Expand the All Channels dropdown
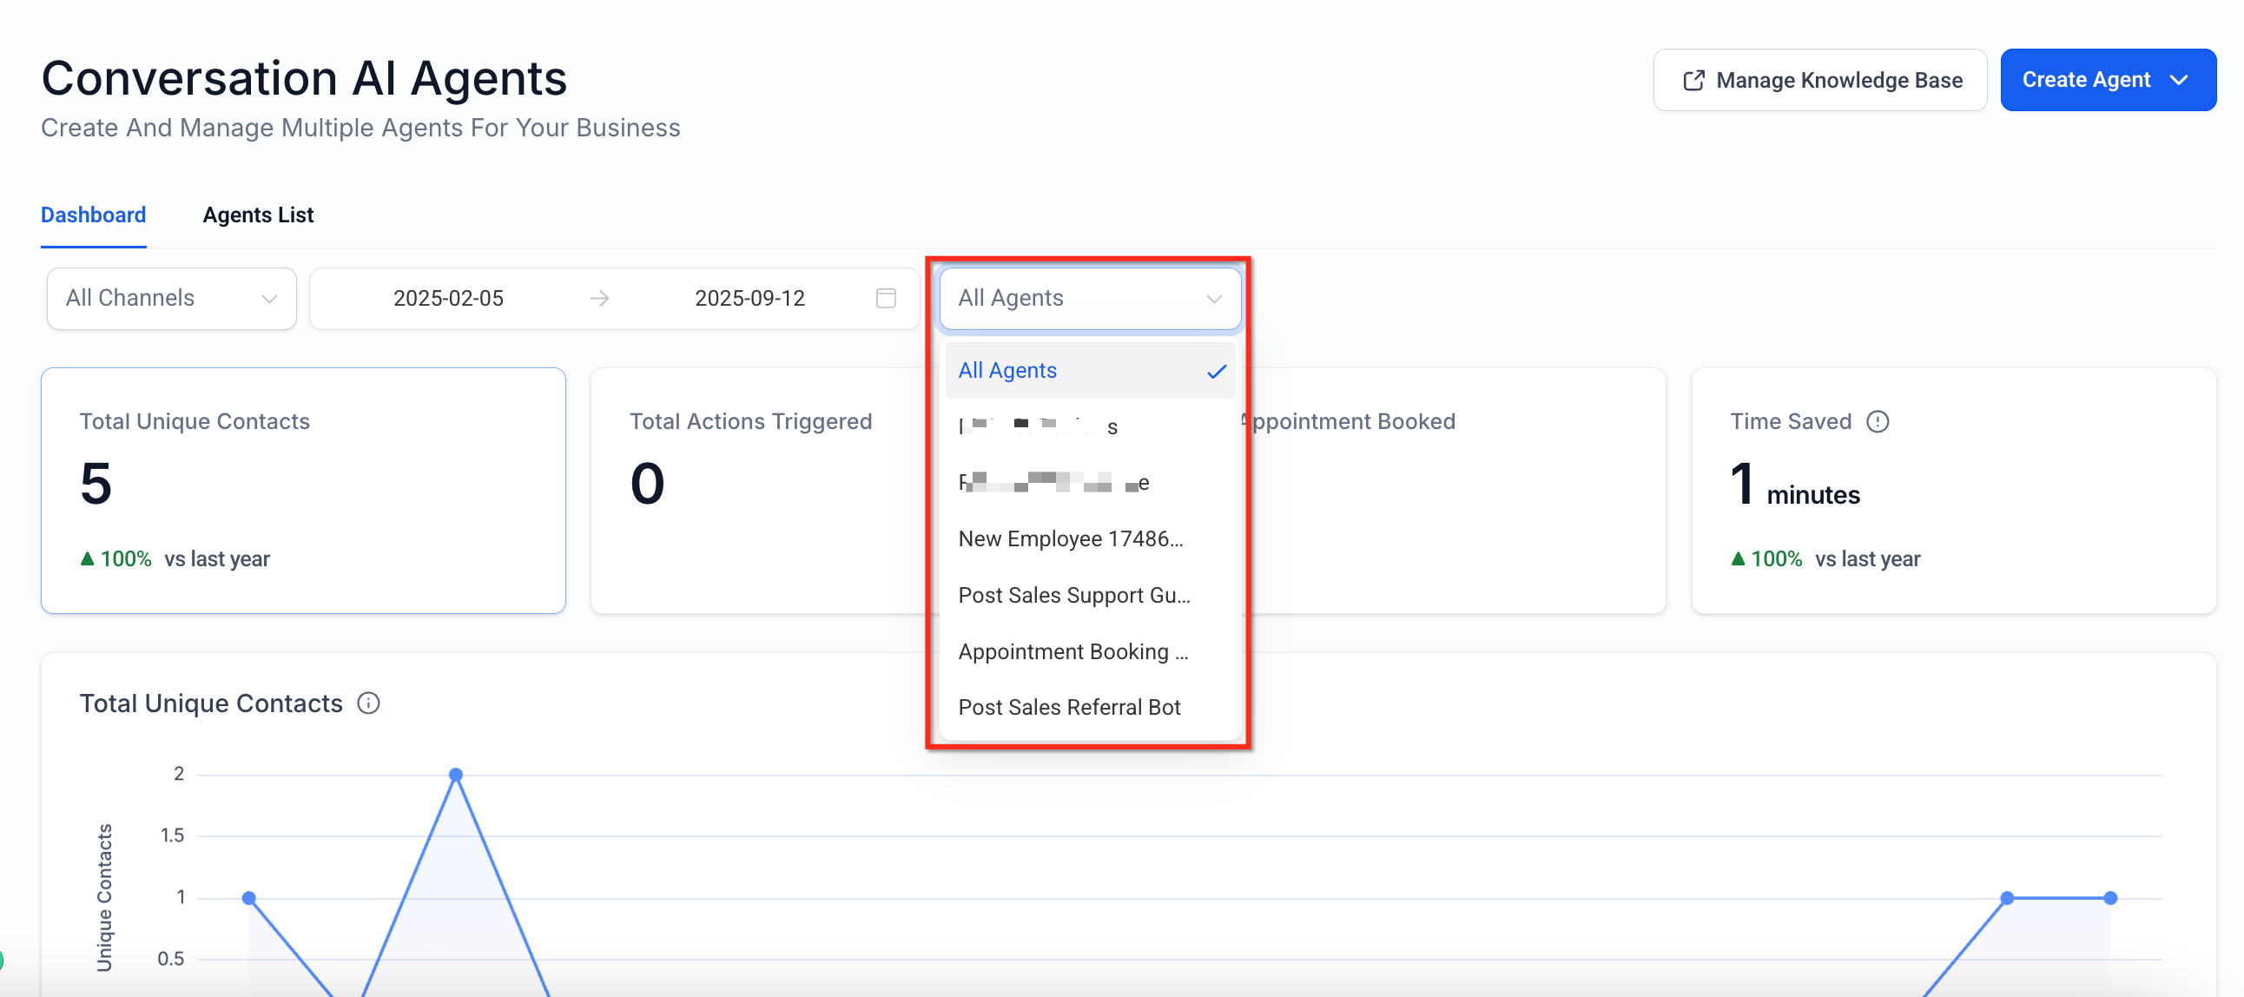 click(172, 298)
